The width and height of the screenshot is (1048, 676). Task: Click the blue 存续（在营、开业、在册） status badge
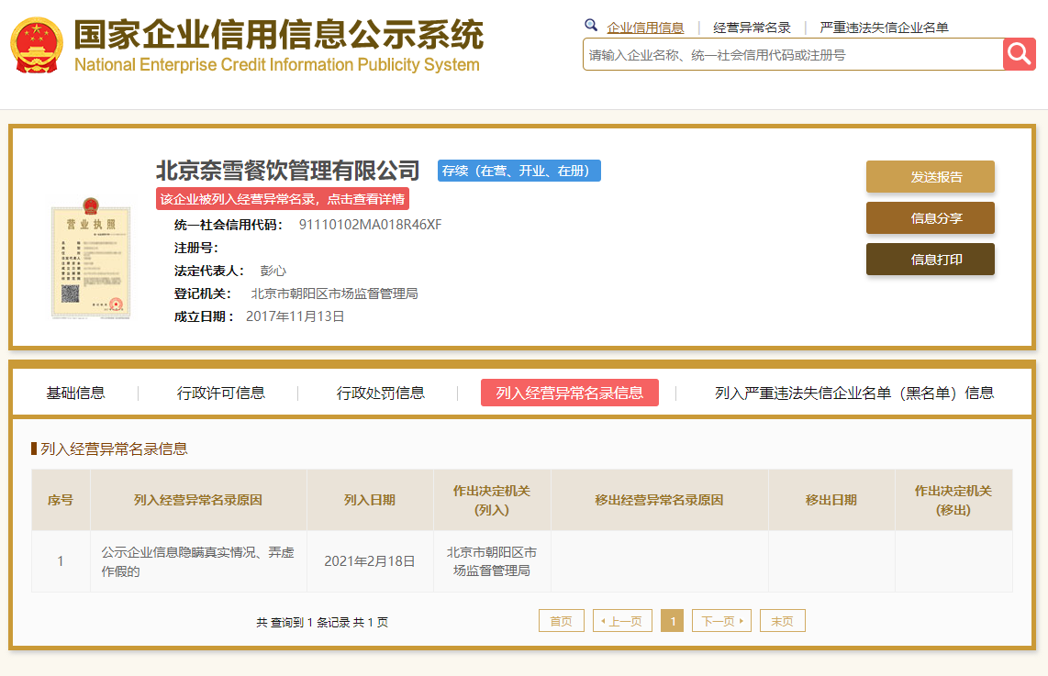click(x=518, y=171)
